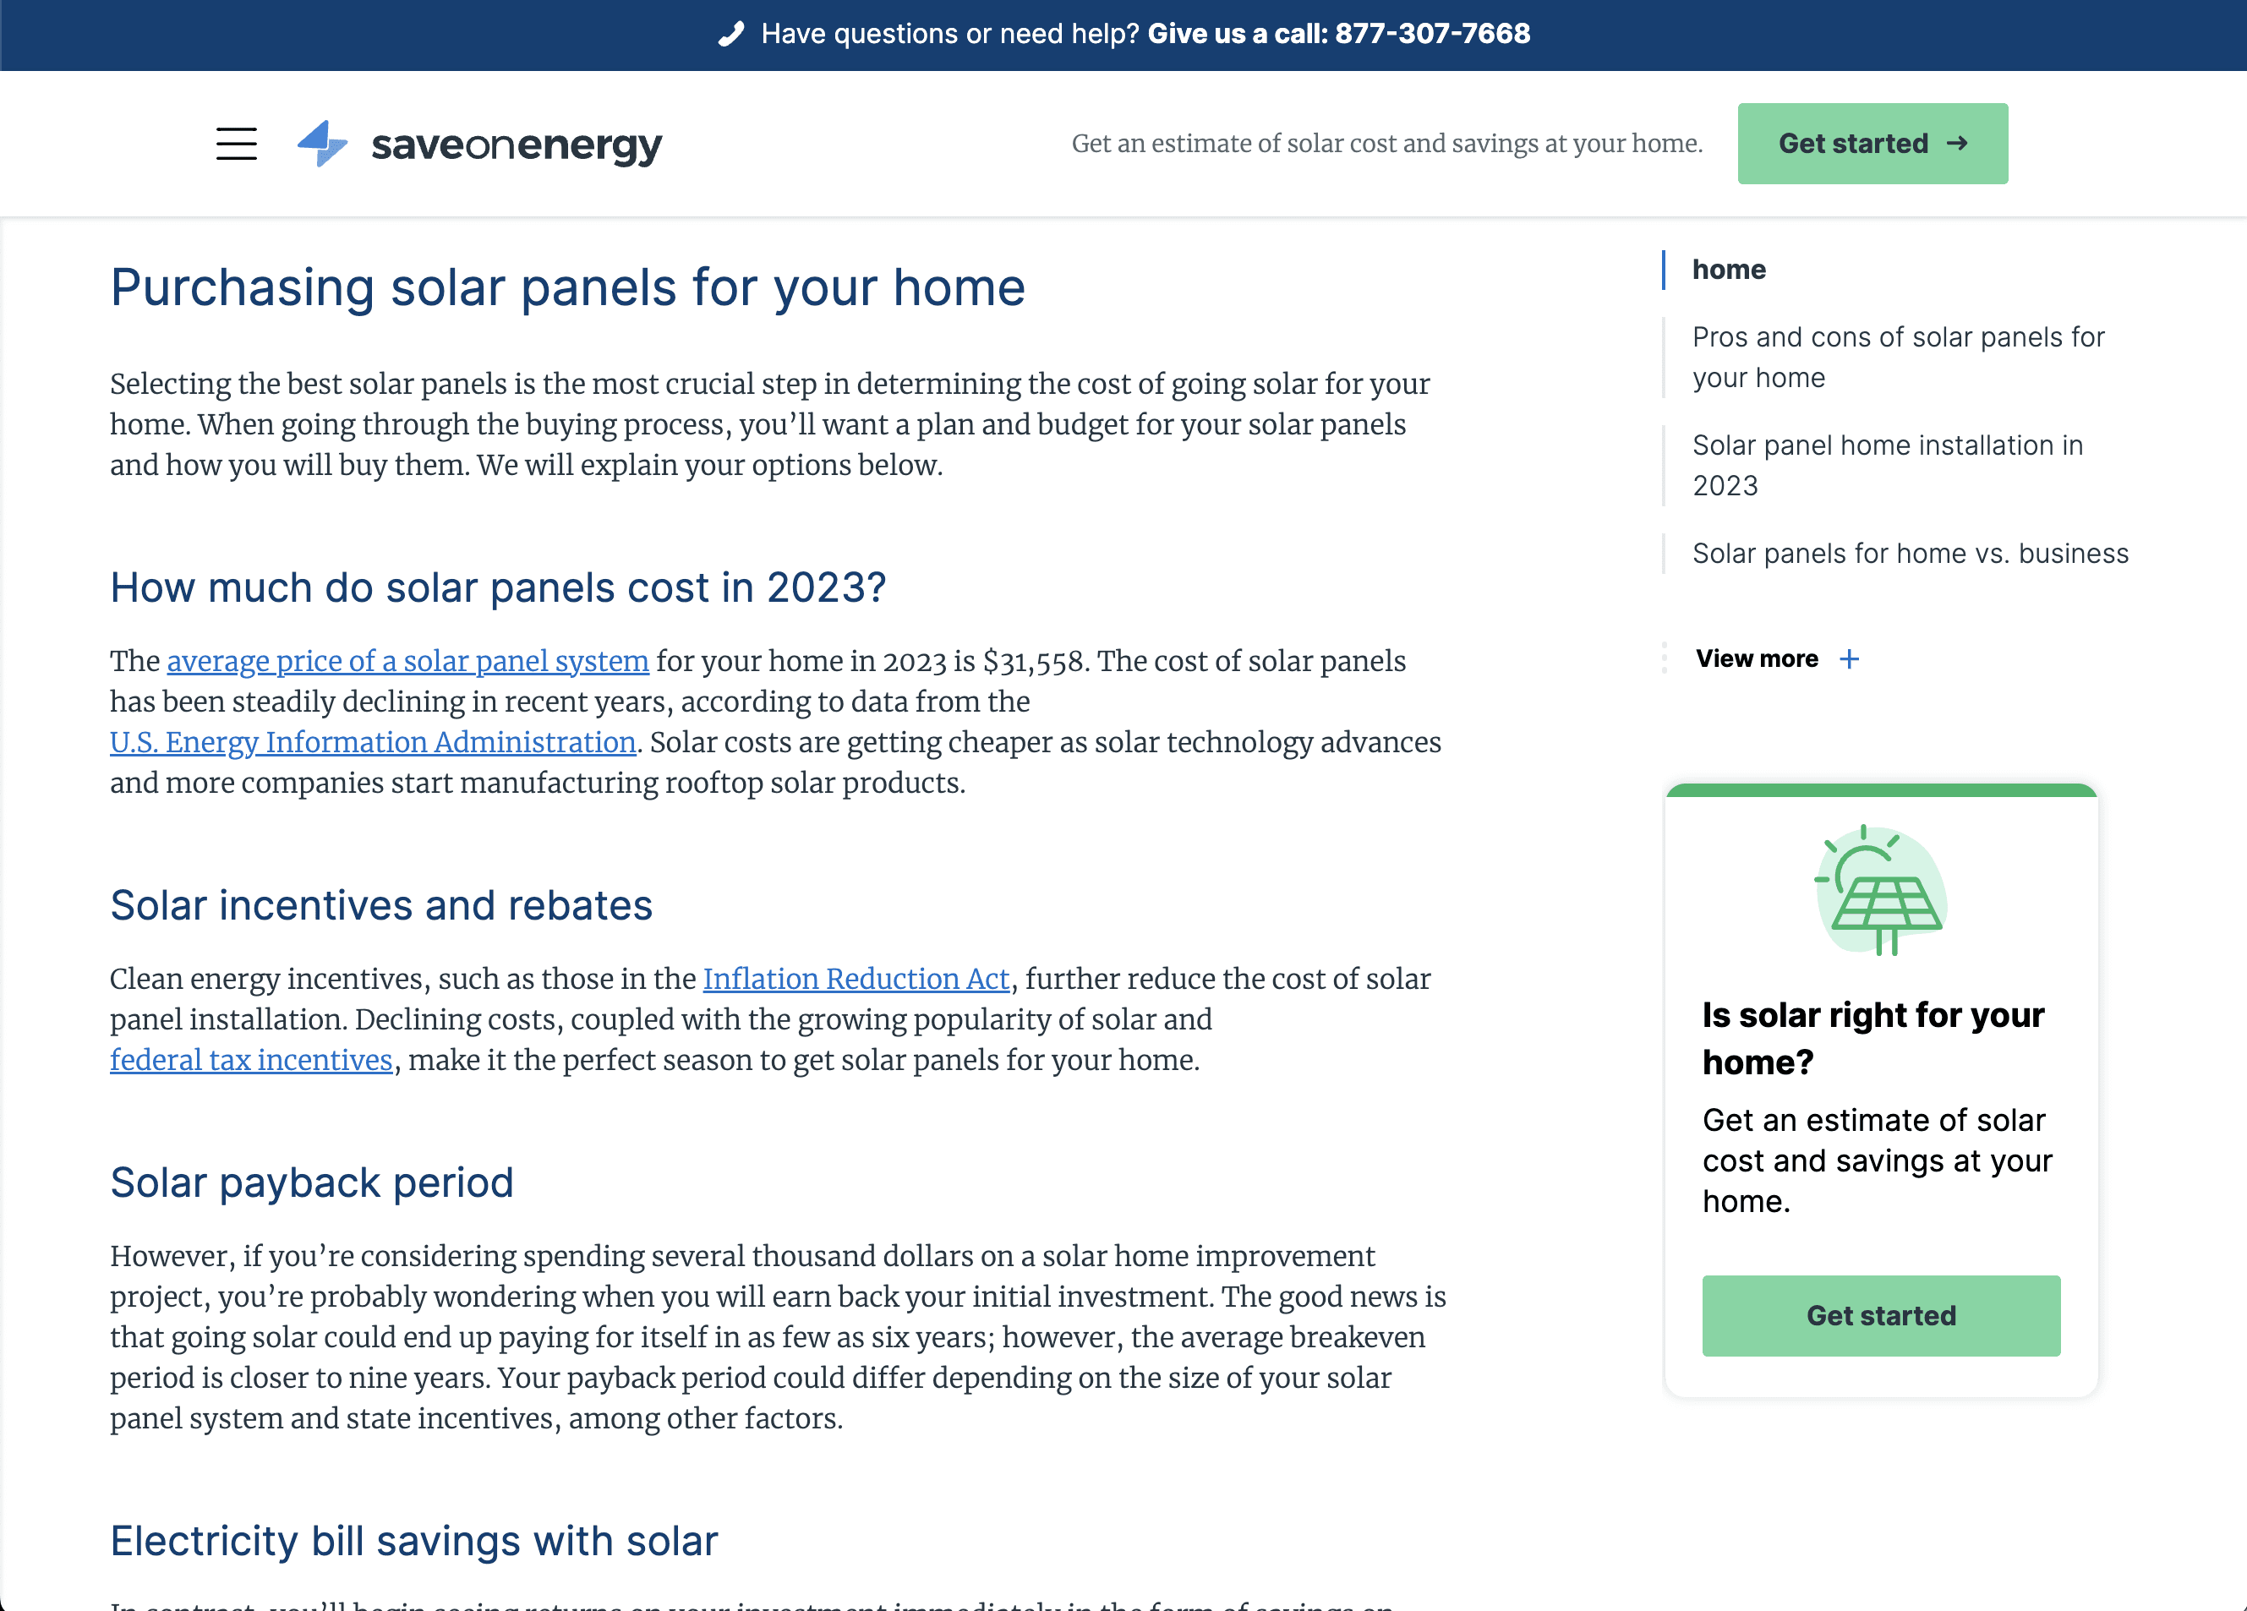Open the Inflation Reduction Act link
2247x1611 pixels.
coord(855,979)
